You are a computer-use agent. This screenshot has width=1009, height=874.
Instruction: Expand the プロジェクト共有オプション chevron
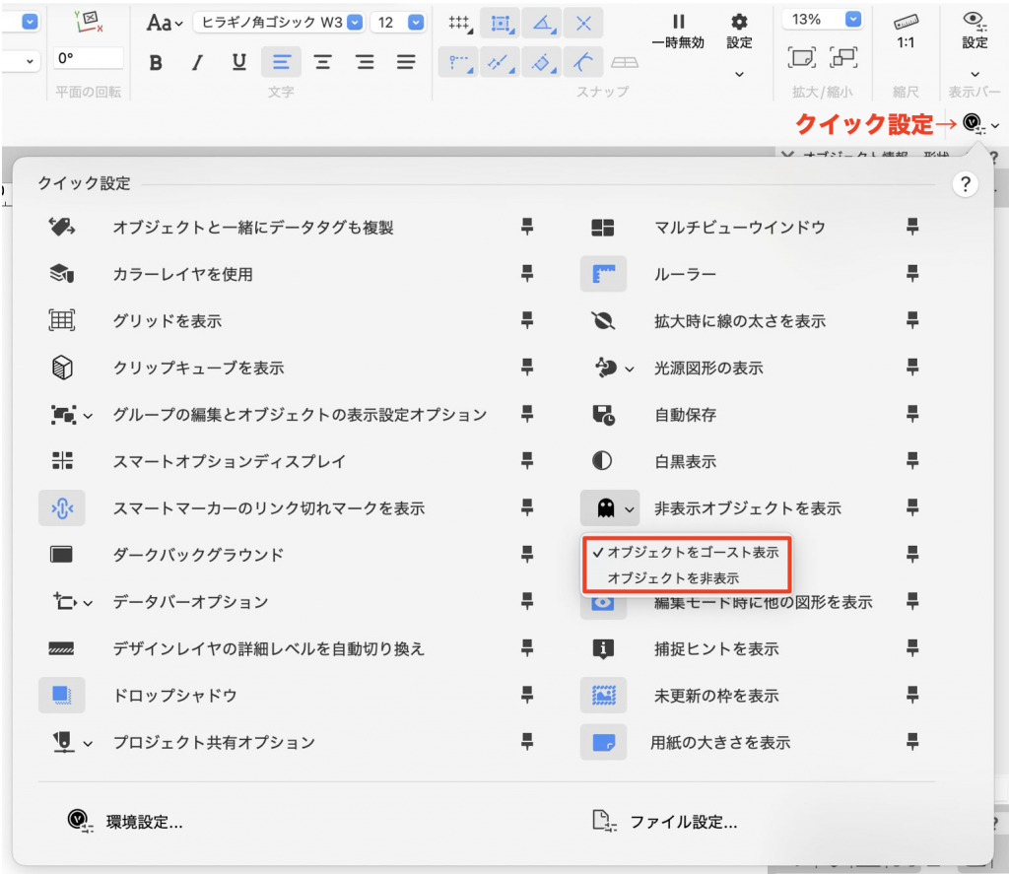point(88,743)
